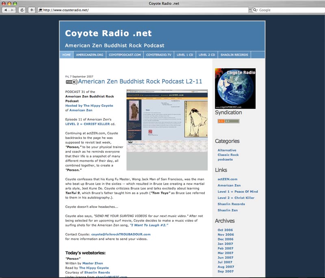The image size is (325, 278).
Task: Select the SHAOLIN RECORDS navigation tab
Action: [234, 55]
